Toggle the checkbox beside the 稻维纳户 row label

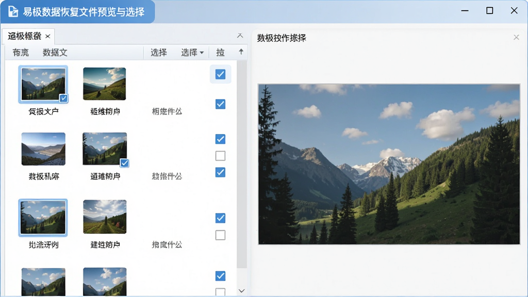[220, 104]
